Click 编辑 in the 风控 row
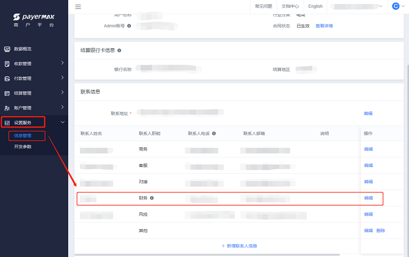This screenshot has height=257, width=409. point(369,214)
